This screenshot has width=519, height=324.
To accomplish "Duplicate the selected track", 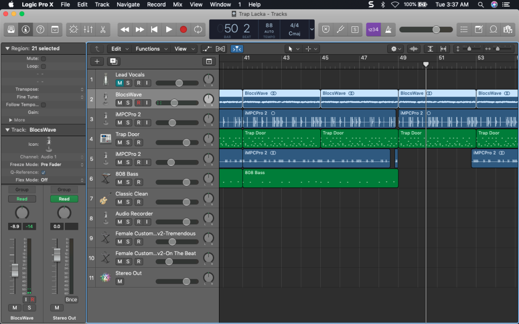I will (x=114, y=61).
